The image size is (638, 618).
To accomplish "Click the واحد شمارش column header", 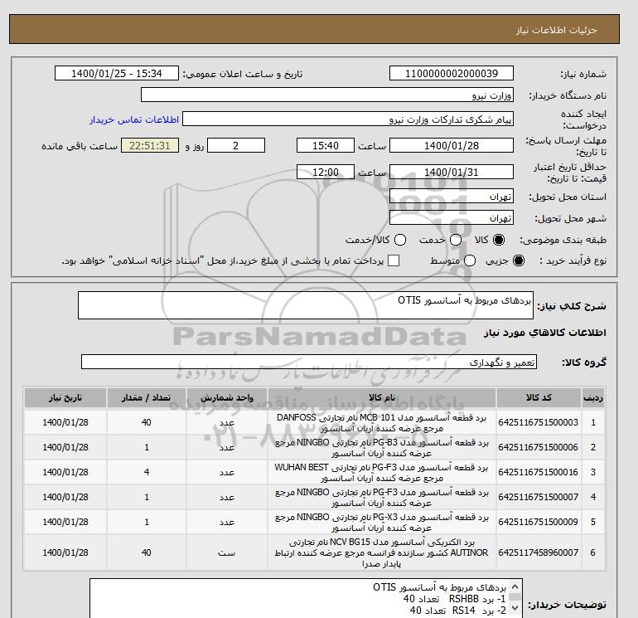I will (227, 397).
